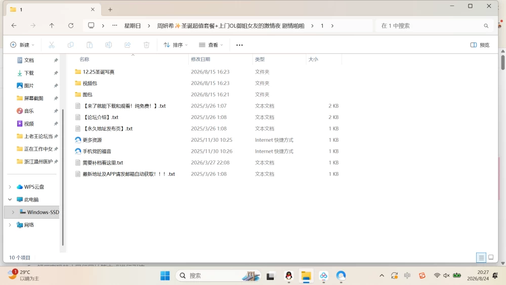
Task: Click the Cut scissors icon in toolbar
Action: point(52,45)
